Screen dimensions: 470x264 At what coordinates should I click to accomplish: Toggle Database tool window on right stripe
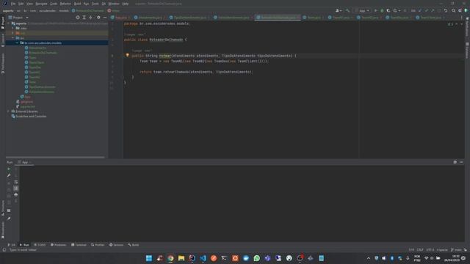(467, 51)
